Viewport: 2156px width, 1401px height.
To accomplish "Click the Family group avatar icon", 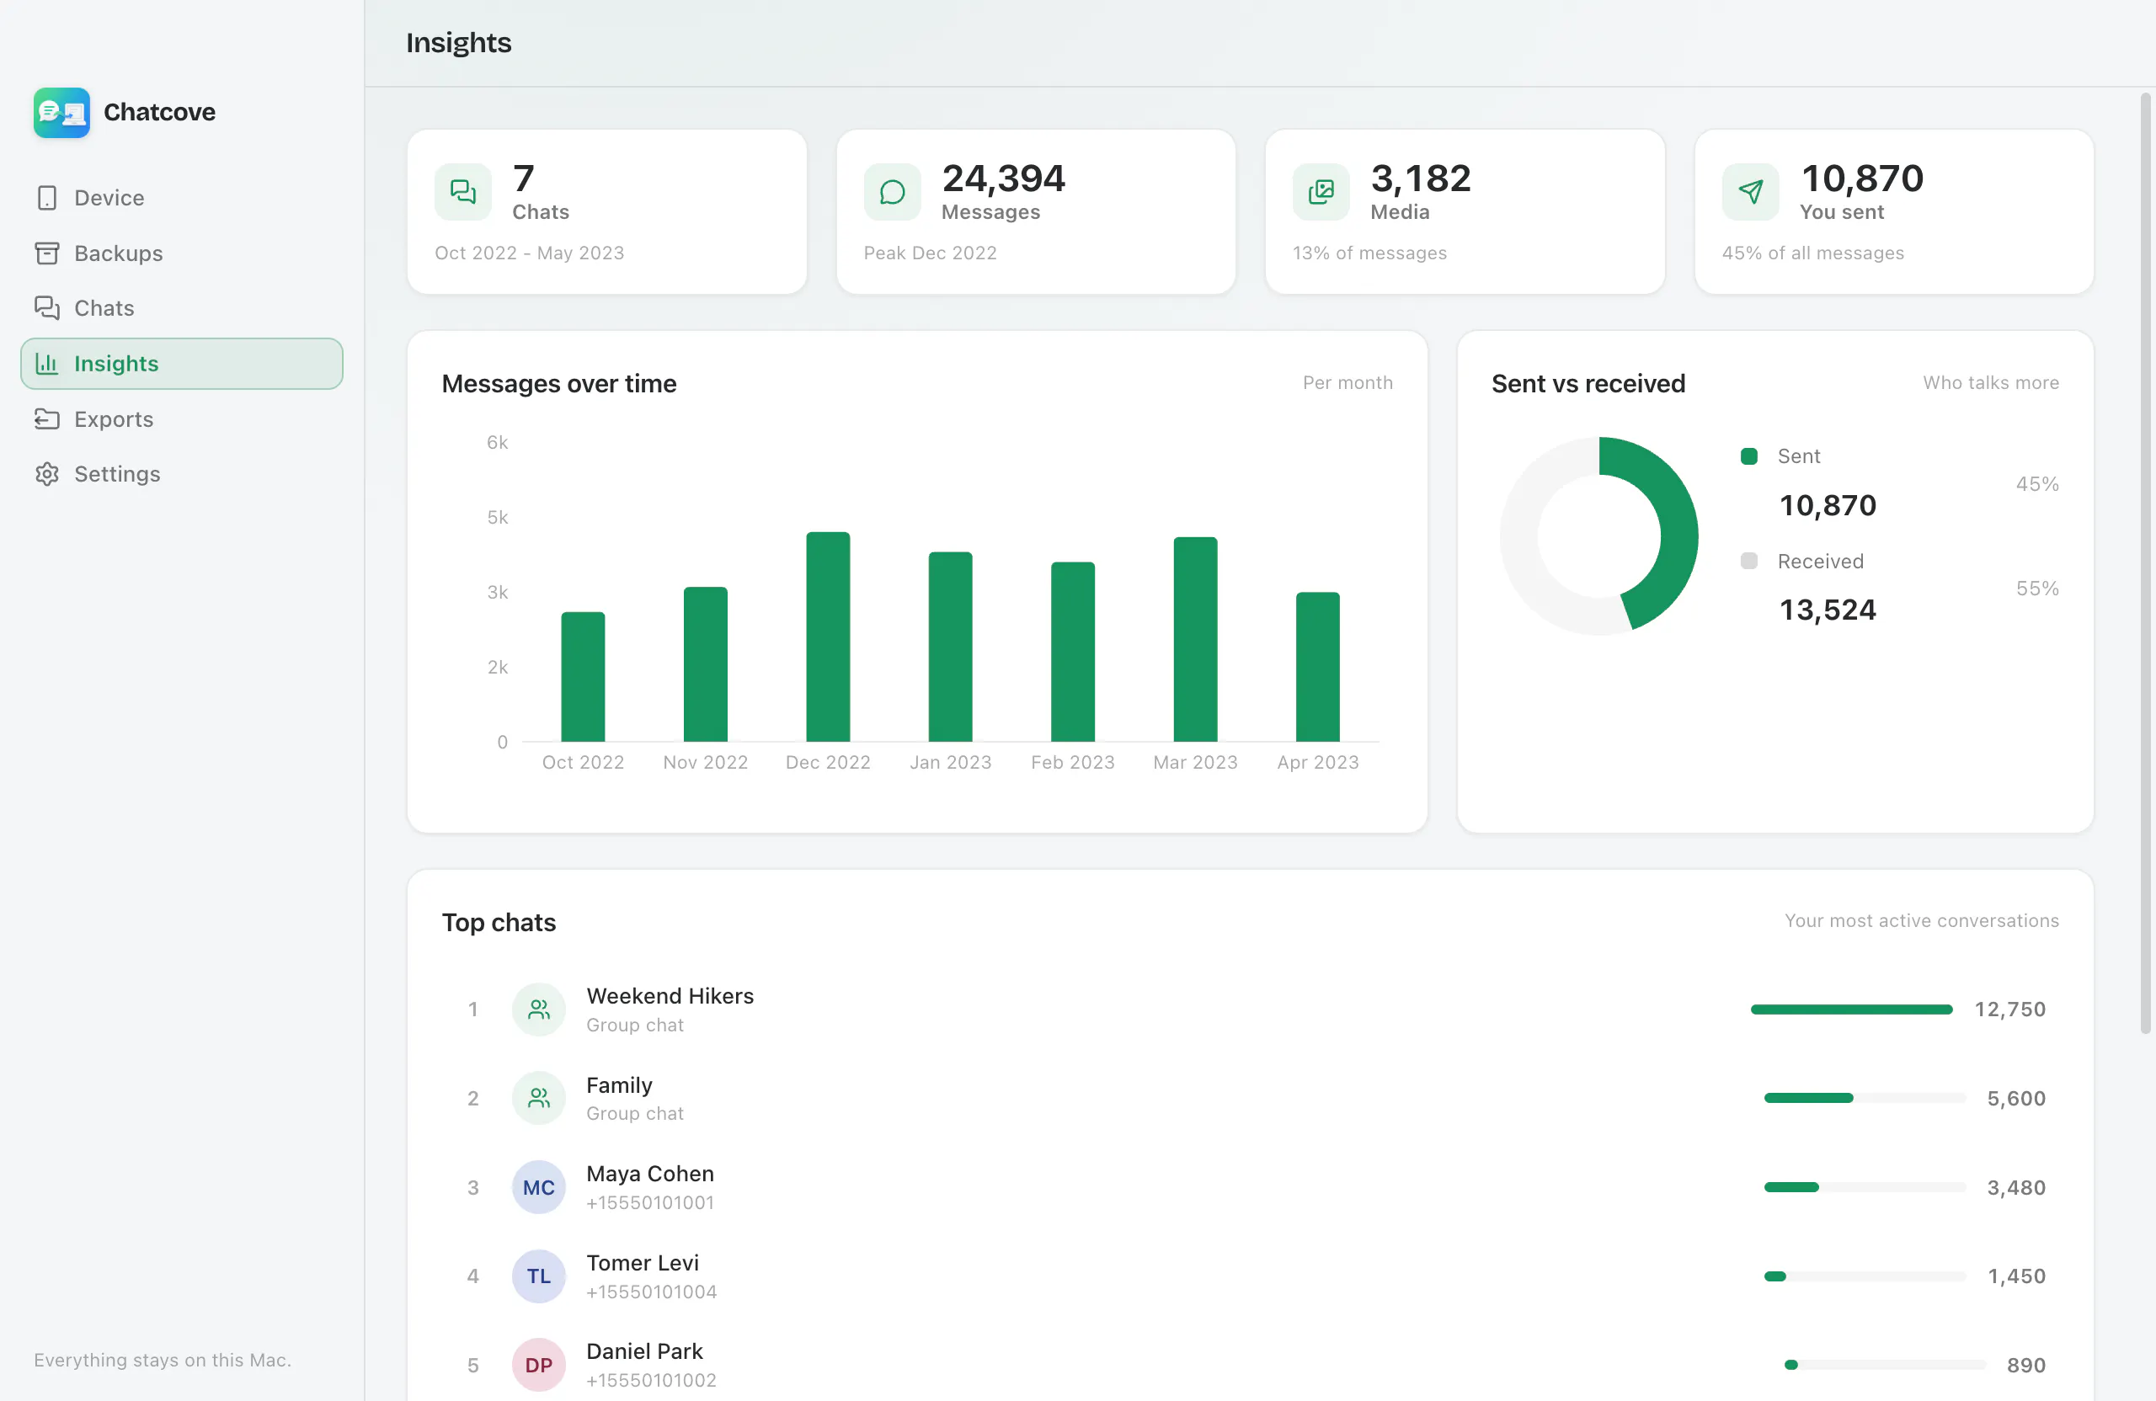I will [539, 1098].
